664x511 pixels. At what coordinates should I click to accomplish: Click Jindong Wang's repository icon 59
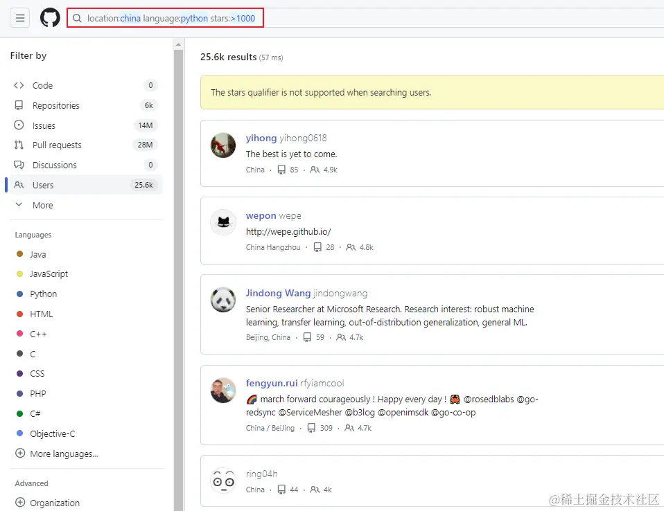click(x=308, y=337)
